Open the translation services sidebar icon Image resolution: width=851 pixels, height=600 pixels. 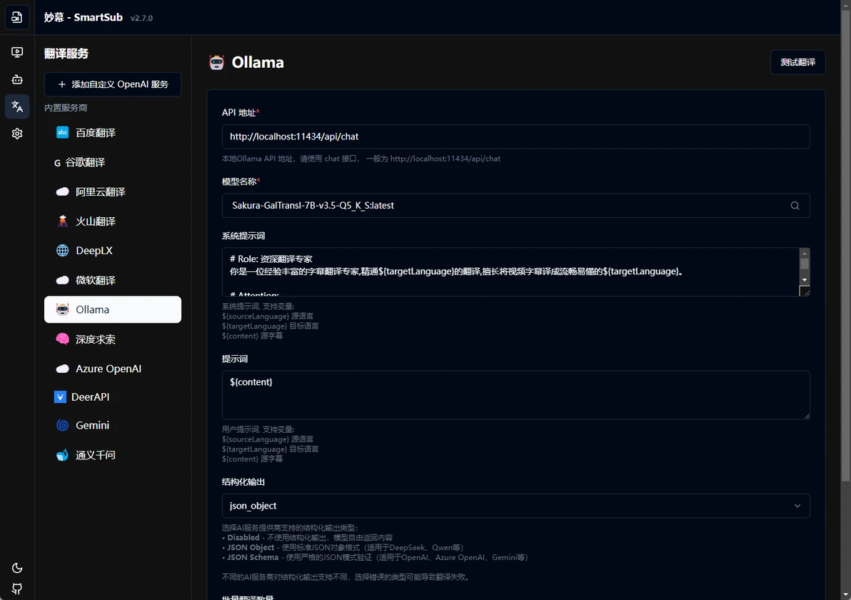pyautogui.click(x=17, y=106)
